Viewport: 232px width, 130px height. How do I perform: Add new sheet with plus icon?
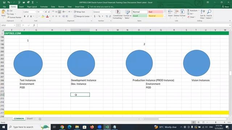(x=40, y=119)
